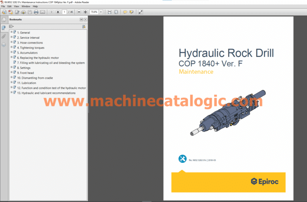The image size is (307, 202).
Task: Click the email envelope icon
Action: [x=42, y=12]
